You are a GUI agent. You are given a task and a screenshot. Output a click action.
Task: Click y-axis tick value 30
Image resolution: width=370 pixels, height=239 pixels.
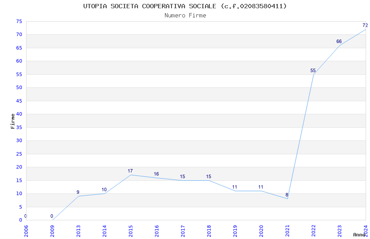click(x=19, y=140)
